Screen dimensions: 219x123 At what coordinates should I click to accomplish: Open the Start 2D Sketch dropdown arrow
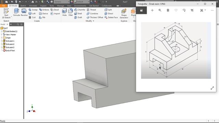[x=11, y=17]
